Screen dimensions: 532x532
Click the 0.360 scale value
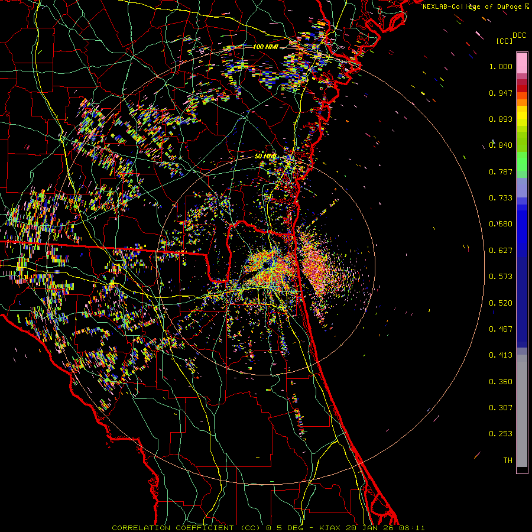(x=501, y=382)
